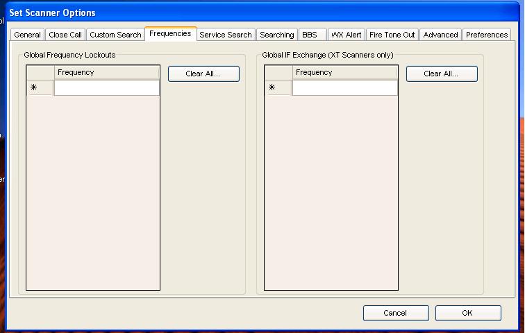525x333 pixels.
Task: Switch to the BBS tab
Action: (312, 35)
